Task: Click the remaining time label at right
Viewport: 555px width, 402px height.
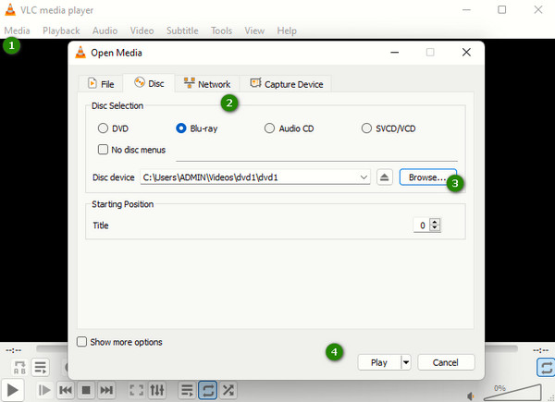Action: click(540, 350)
